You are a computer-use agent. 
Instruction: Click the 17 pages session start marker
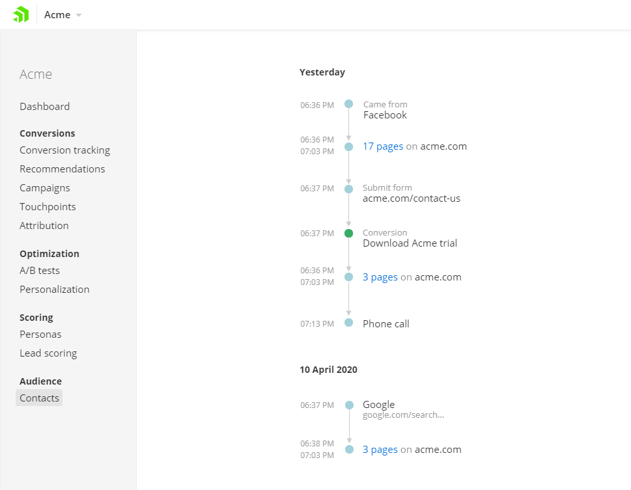click(x=348, y=146)
